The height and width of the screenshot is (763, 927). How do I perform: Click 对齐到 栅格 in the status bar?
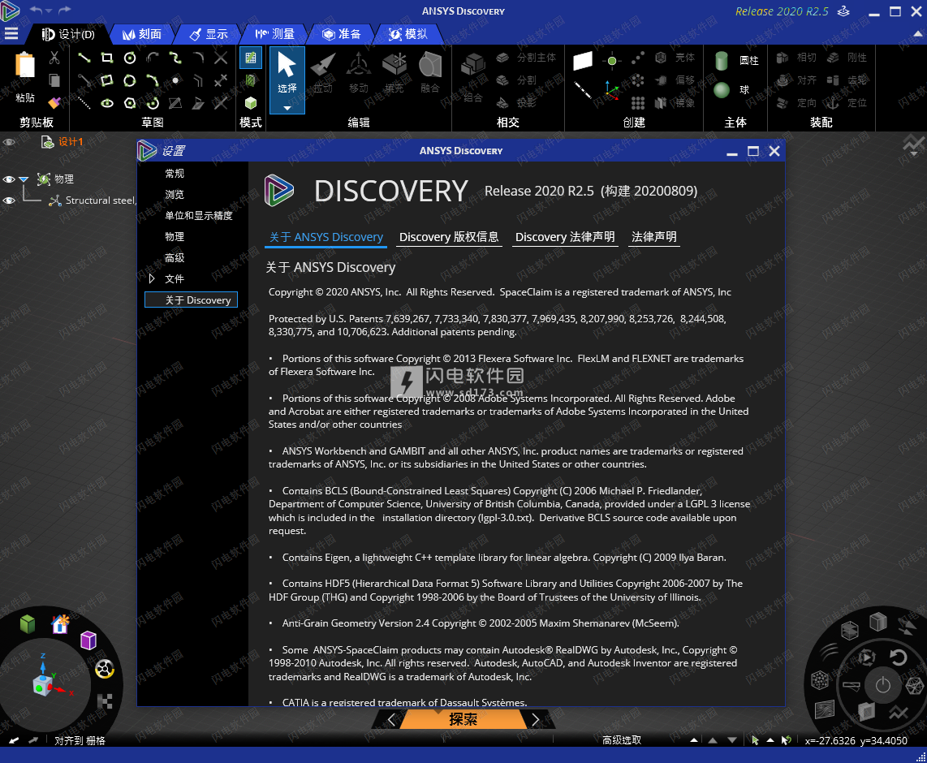(80, 740)
